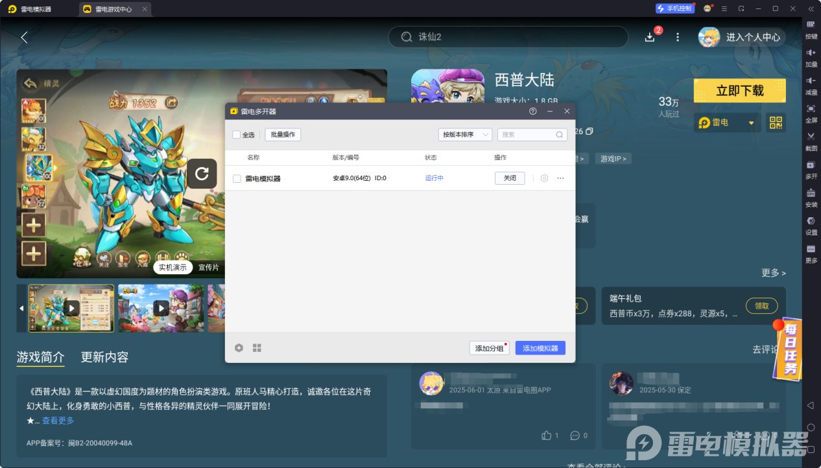Click the 运行中 status text
The height and width of the screenshot is (468, 821).
(434, 178)
